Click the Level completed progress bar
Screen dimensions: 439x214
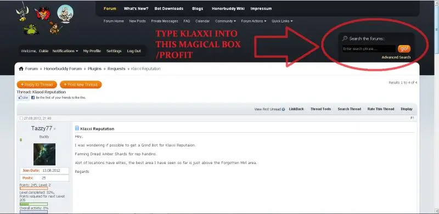tap(33, 204)
